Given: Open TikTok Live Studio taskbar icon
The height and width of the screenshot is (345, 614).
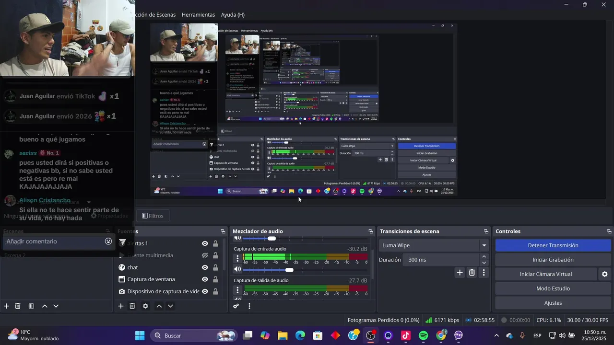Looking at the screenshot, I should pyautogui.click(x=406, y=335).
